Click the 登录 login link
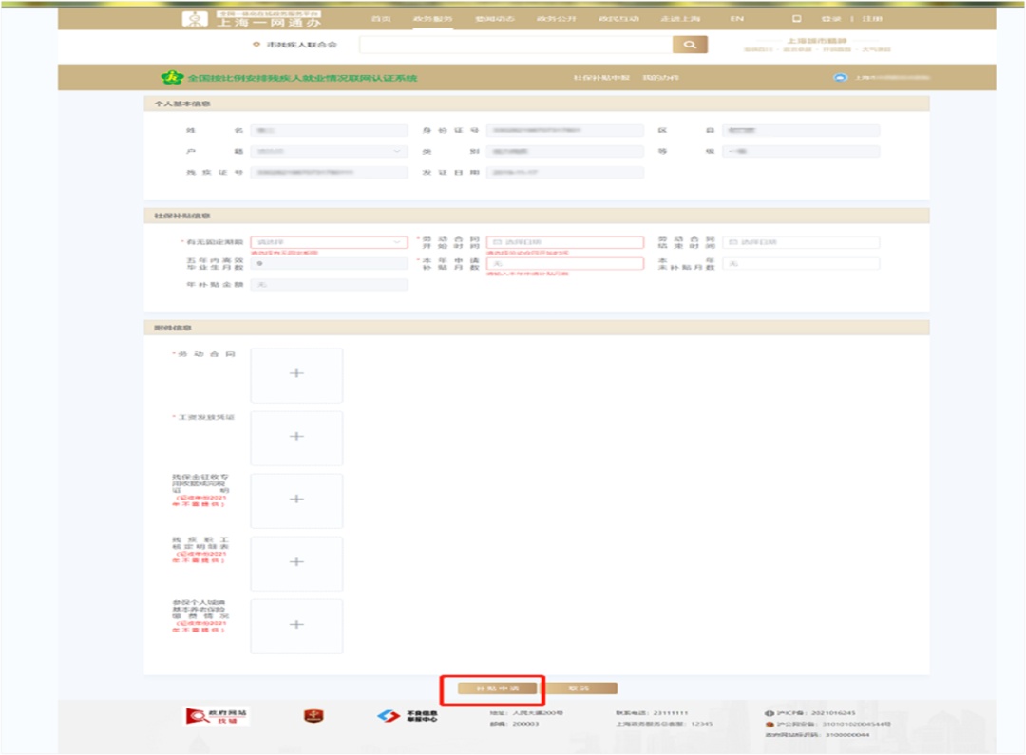Image resolution: width=1026 pixels, height=755 pixels. tap(831, 19)
